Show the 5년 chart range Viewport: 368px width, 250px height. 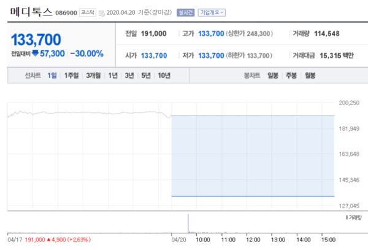146,76
